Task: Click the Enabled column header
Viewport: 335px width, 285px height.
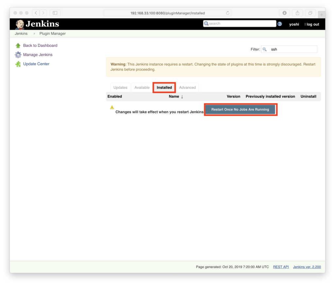Action: 115,97
